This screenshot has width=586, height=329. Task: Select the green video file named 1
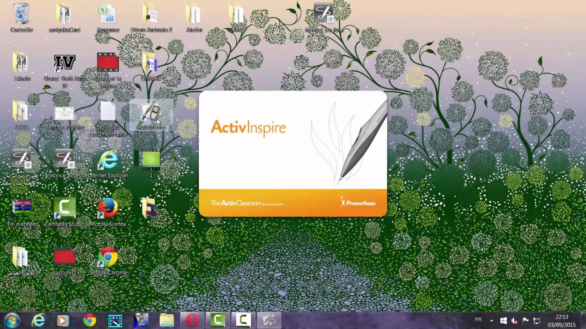pyautogui.click(x=151, y=164)
